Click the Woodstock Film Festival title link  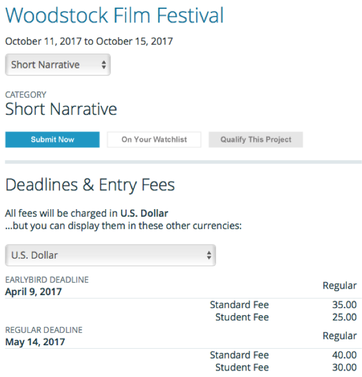[115, 15]
